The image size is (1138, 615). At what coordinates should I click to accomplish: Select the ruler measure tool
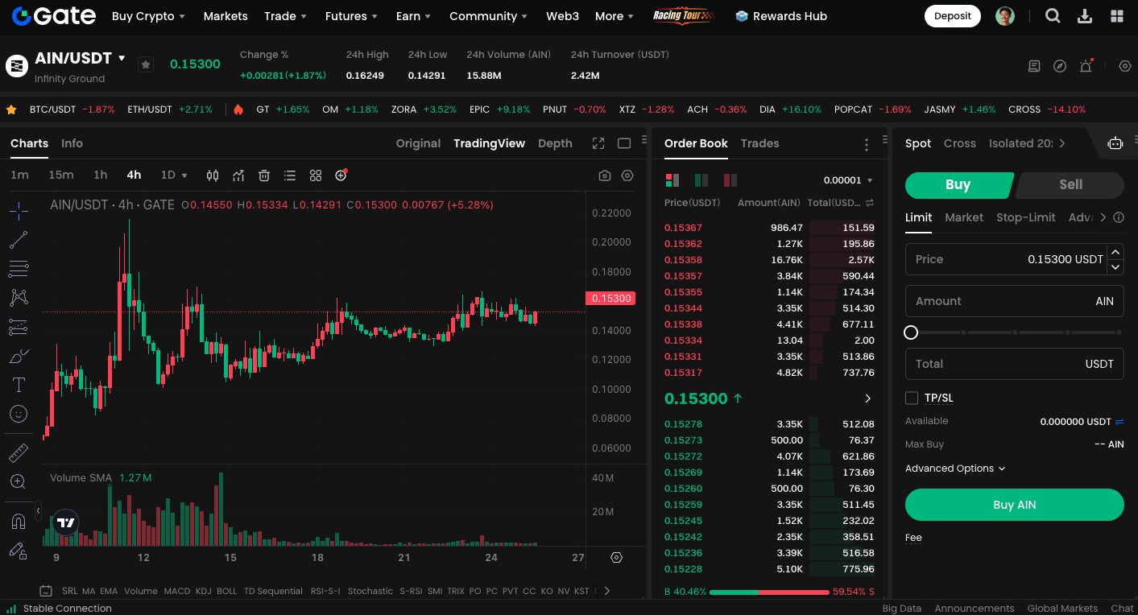coord(19,453)
